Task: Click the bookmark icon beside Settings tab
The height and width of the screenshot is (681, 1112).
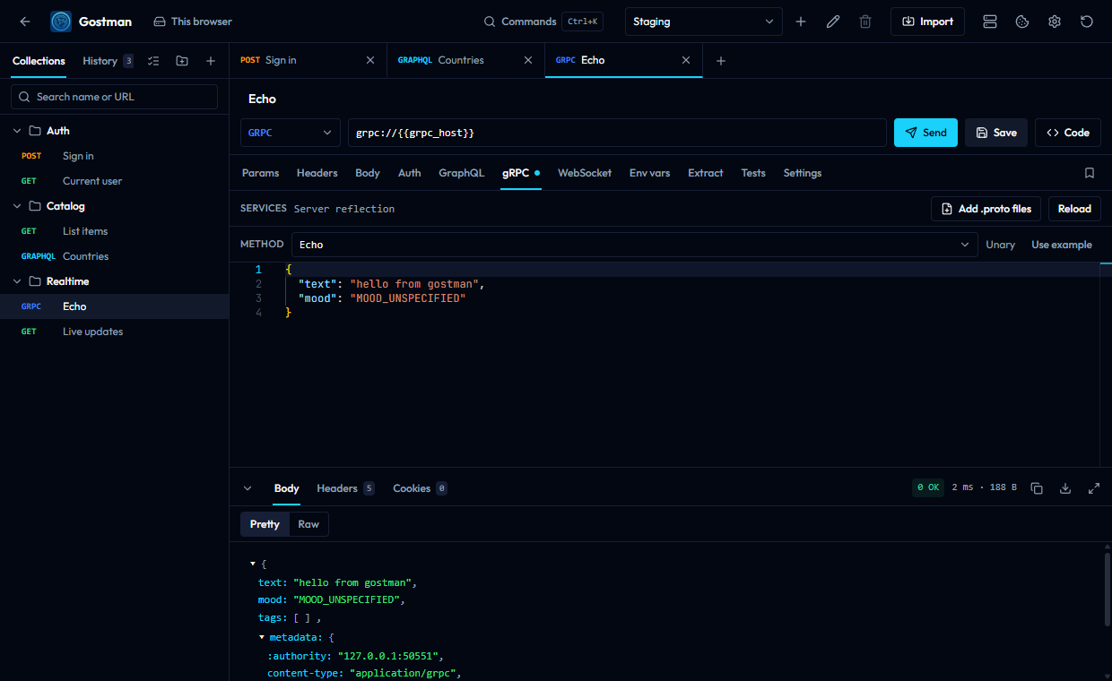Action: 1090,173
